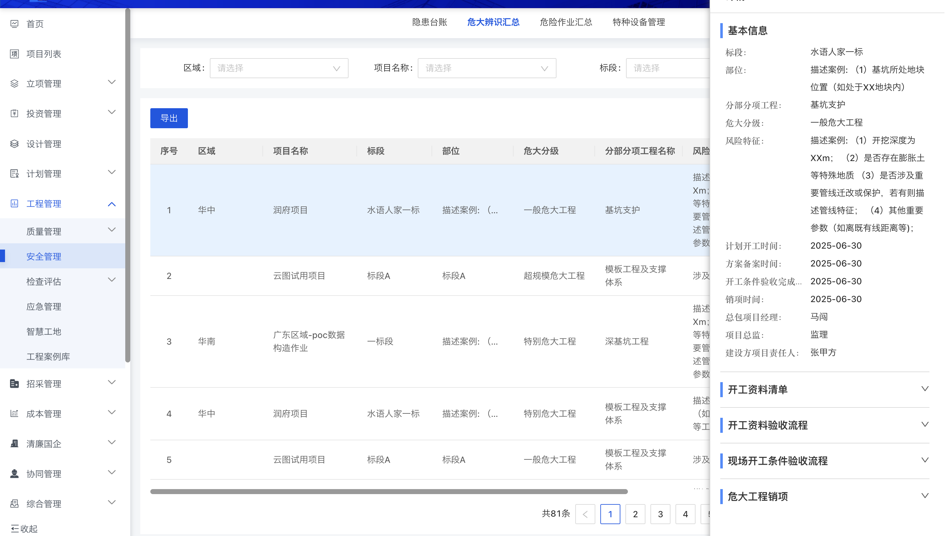The height and width of the screenshot is (536, 947).
Task: Collapse the 工程管理 menu chevron
Action: point(112,204)
